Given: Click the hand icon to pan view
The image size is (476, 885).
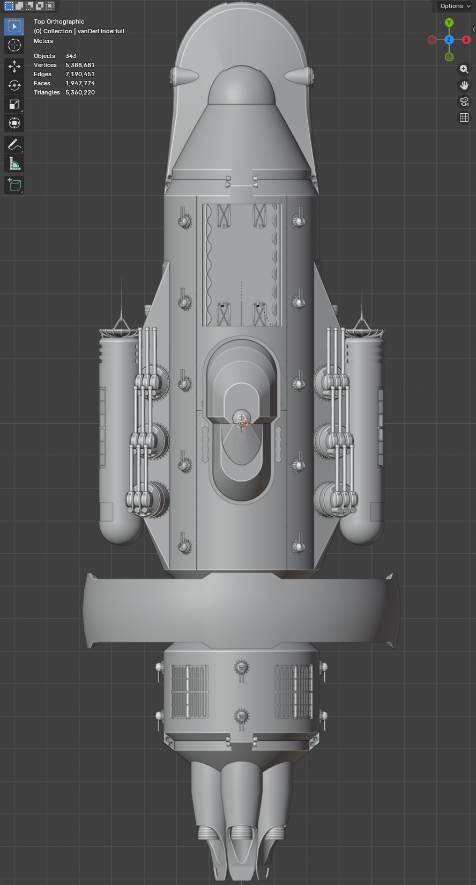Looking at the screenshot, I should tap(464, 85).
